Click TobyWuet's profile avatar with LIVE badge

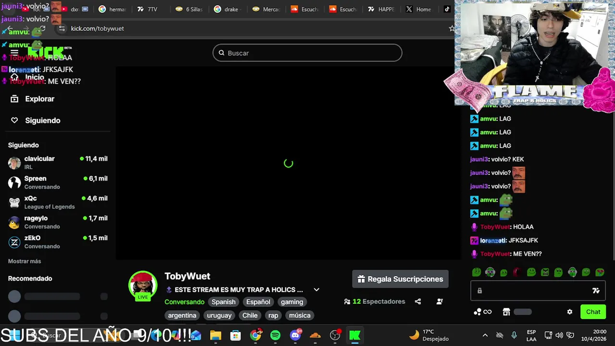click(x=143, y=286)
